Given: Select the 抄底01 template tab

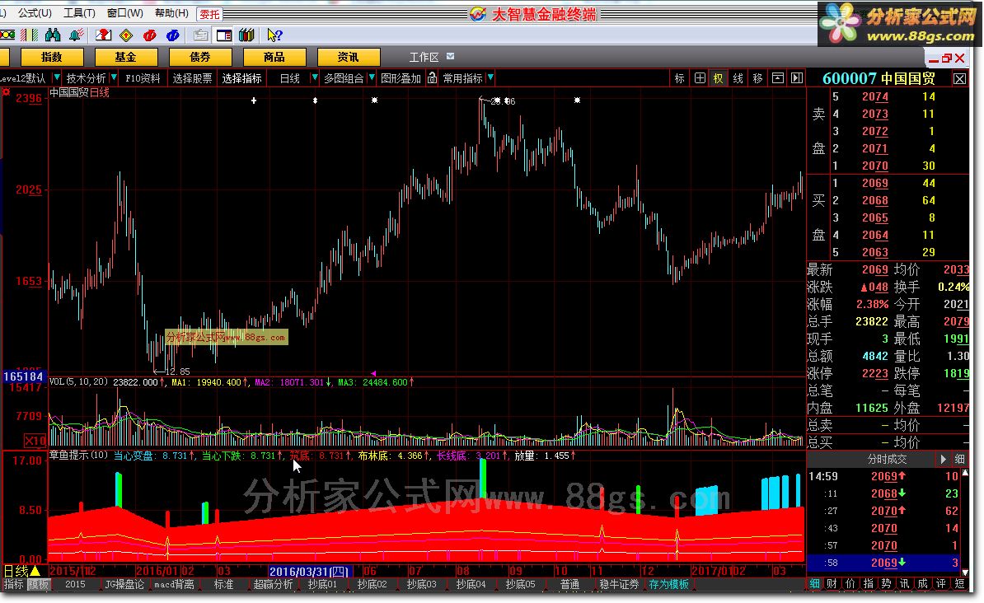Looking at the screenshot, I should (322, 584).
